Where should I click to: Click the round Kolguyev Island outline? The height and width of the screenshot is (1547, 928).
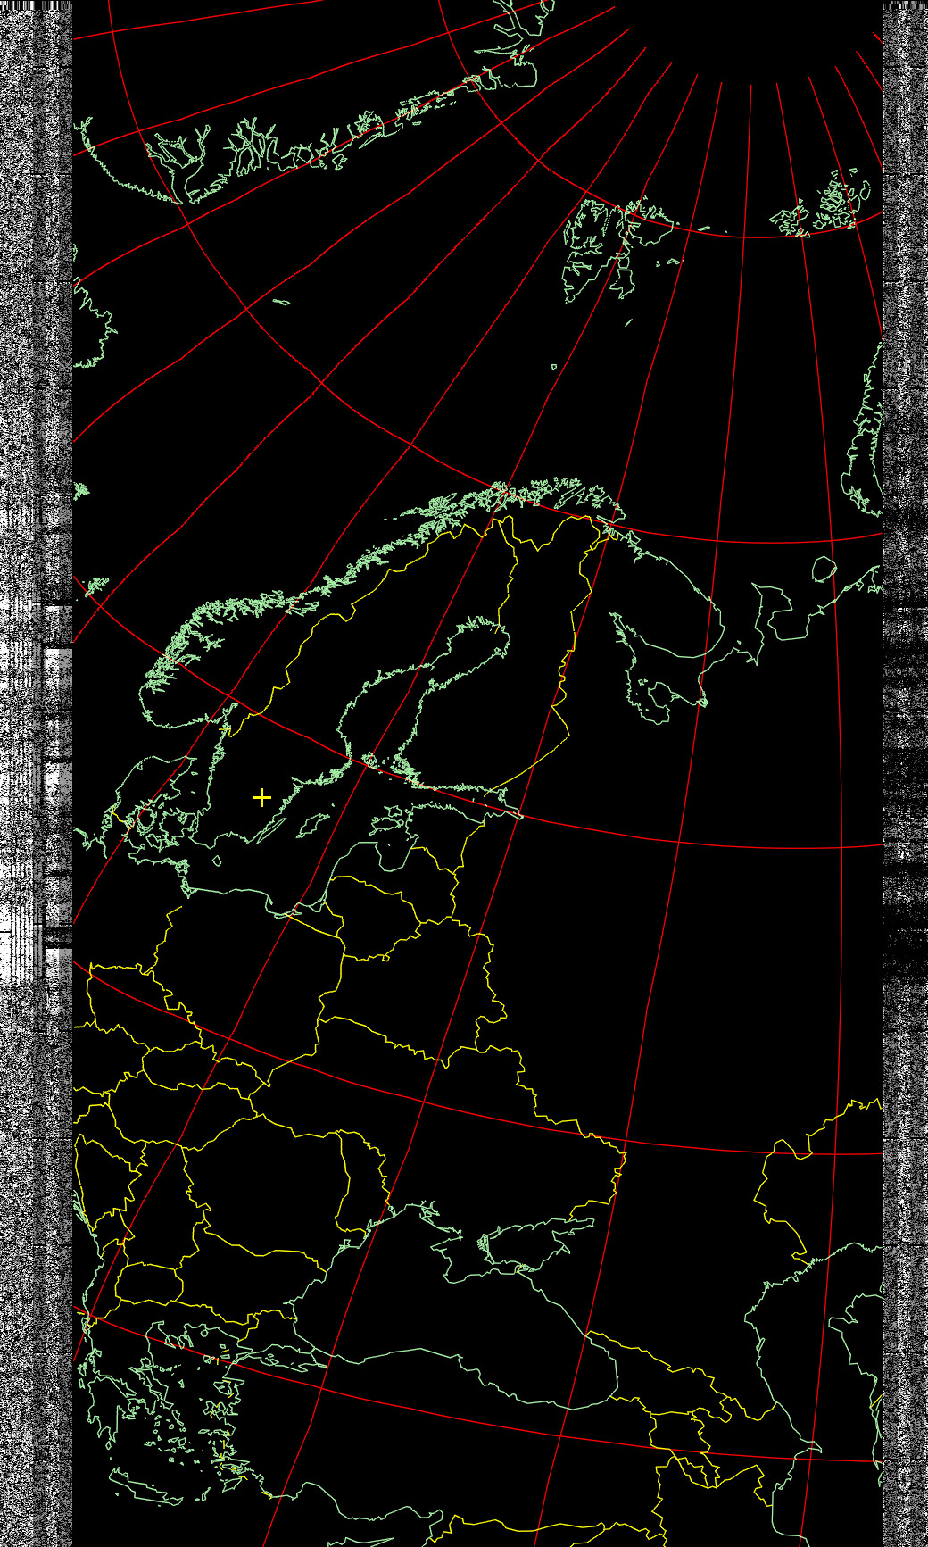824,569
